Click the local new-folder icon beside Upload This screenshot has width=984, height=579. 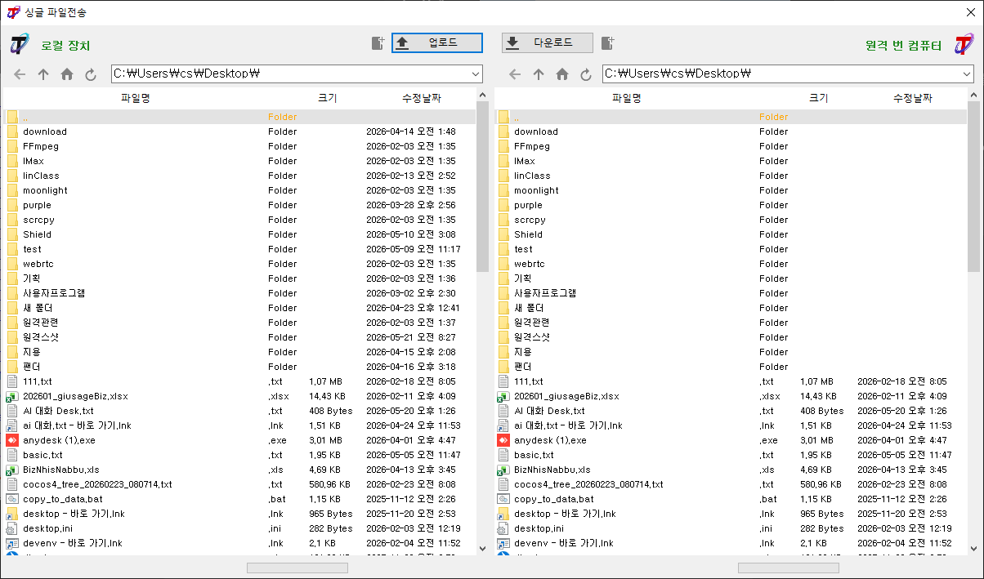(378, 43)
